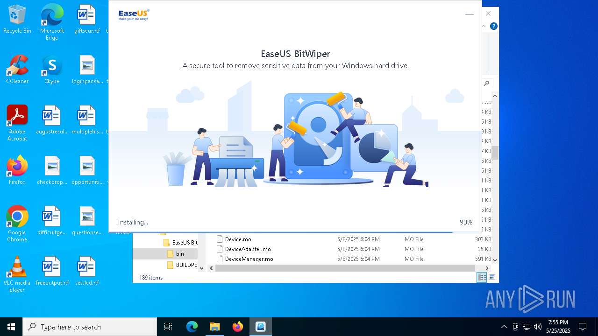Open the notification center
The image size is (598, 336).
[583, 327]
